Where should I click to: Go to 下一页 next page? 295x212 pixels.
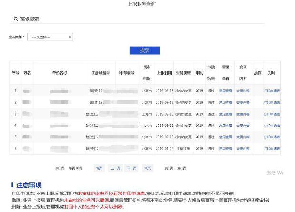coord(131,168)
